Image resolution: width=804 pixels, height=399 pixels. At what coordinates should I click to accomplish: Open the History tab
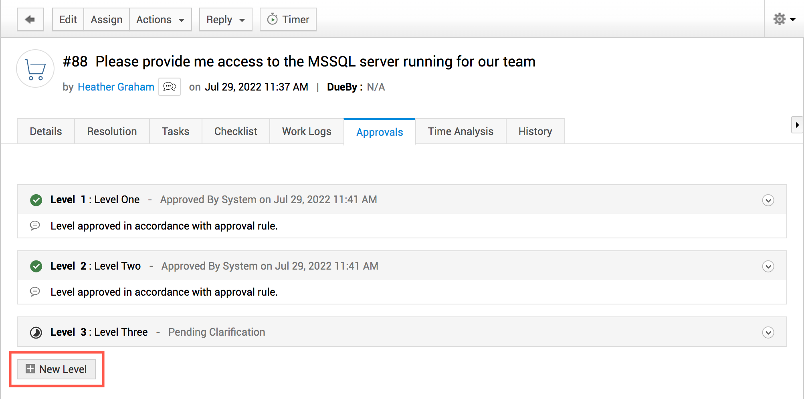[535, 131]
